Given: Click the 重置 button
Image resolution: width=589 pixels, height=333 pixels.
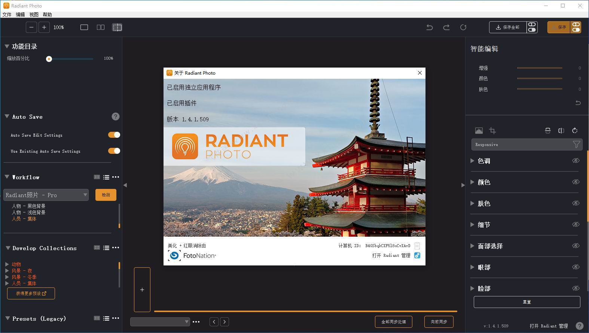Looking at the screenshot, I should [527, 302].
